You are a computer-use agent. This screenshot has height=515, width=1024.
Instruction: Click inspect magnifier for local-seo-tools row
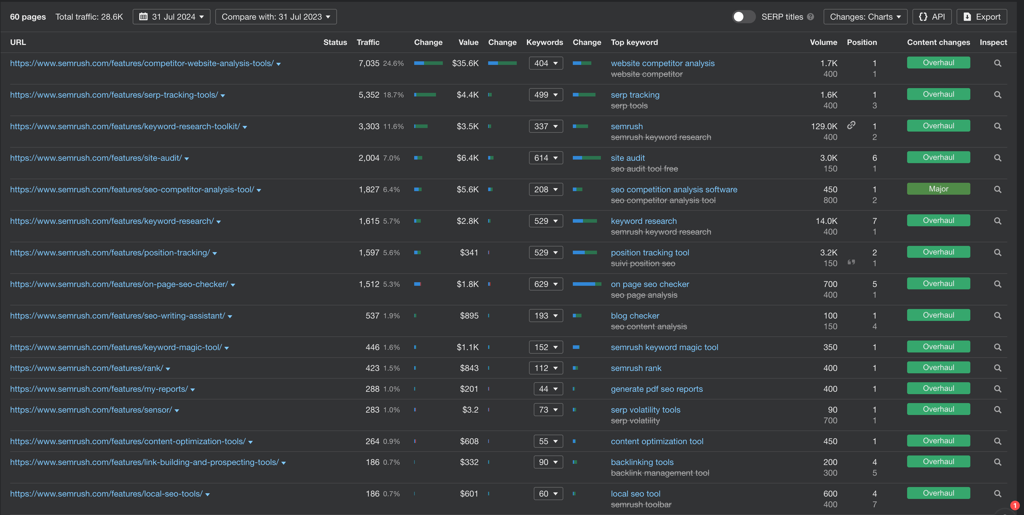click(997, 494)
